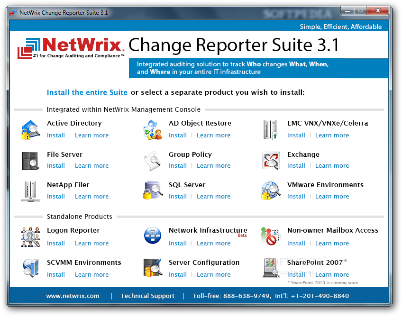This screenshot has width=402, height=316.
Task: Install Non-owner Mailbox Access
Action: coord(296,243)
